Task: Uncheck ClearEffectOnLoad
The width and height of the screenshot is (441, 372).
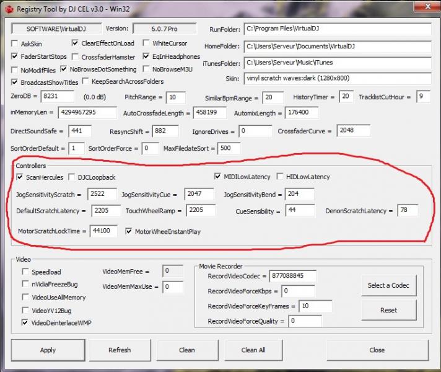Action: (x=75, y=43)
